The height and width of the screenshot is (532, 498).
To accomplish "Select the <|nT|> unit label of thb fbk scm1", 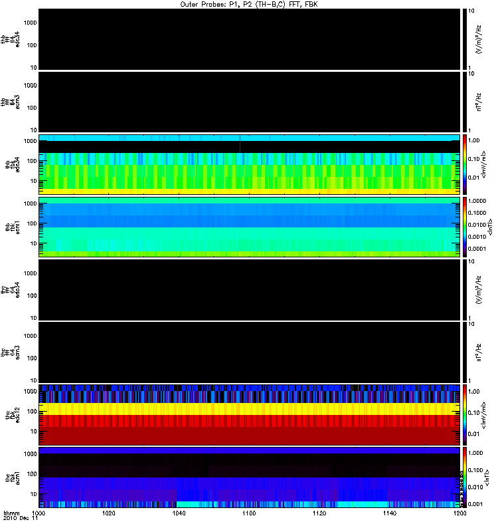I will (x=490, y=227).
